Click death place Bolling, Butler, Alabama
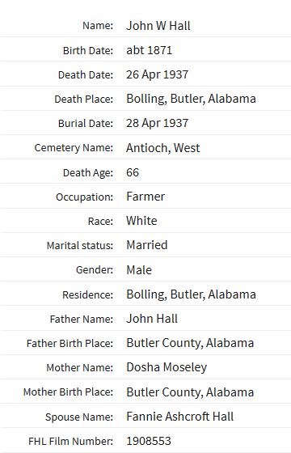Viewport: 291px width, 453px height. click(x=191, y=99)
